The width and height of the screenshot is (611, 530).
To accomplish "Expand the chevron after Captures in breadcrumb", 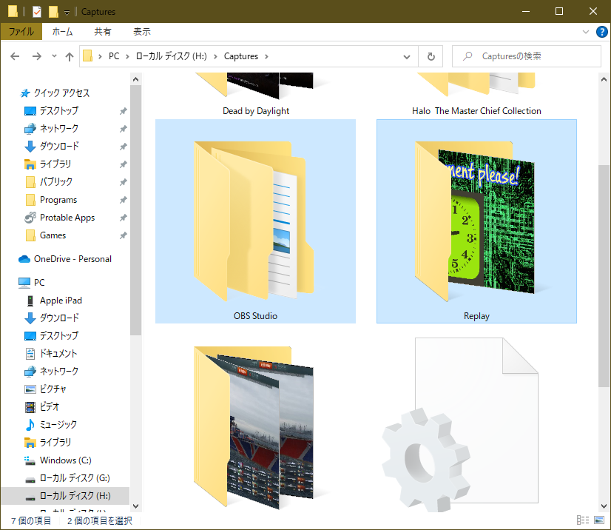I will (266, 56).
